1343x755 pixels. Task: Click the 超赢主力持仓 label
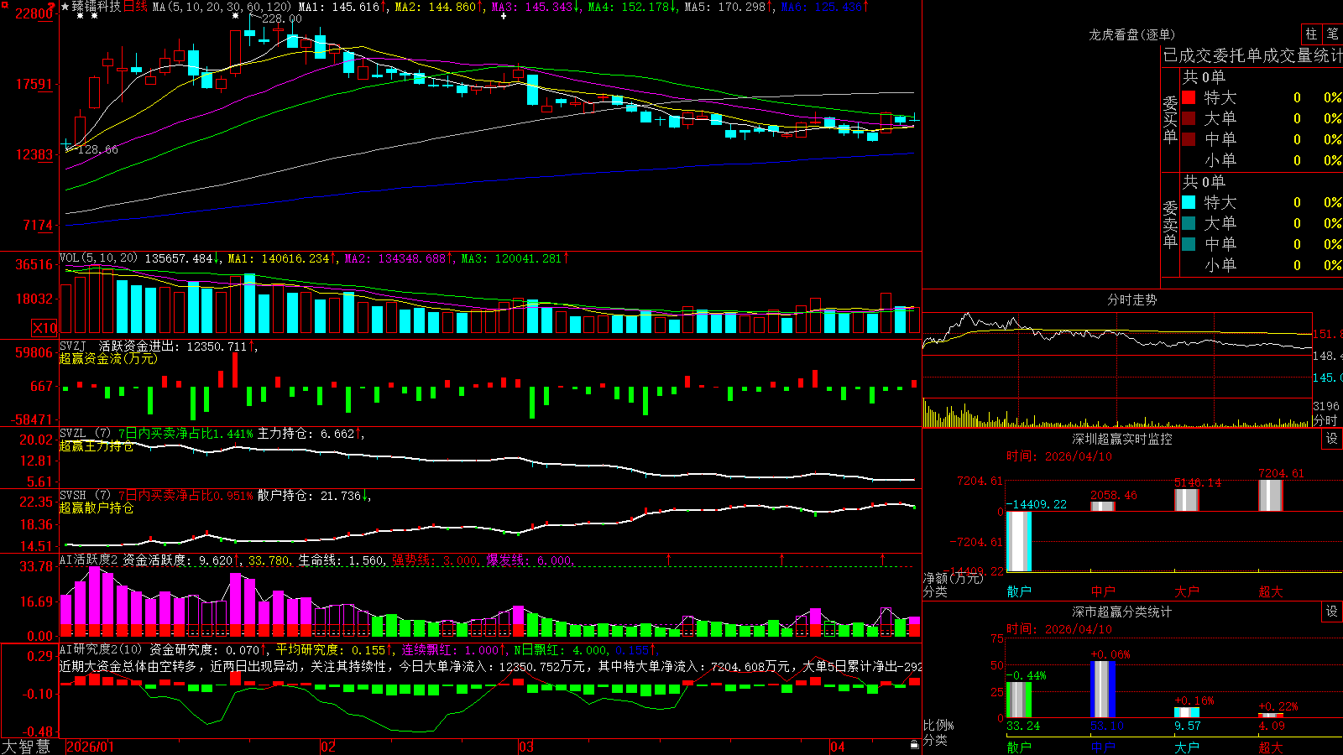(x=97, y=446)
